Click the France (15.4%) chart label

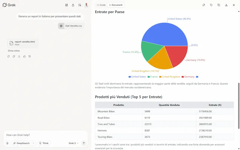coord(131,52)
